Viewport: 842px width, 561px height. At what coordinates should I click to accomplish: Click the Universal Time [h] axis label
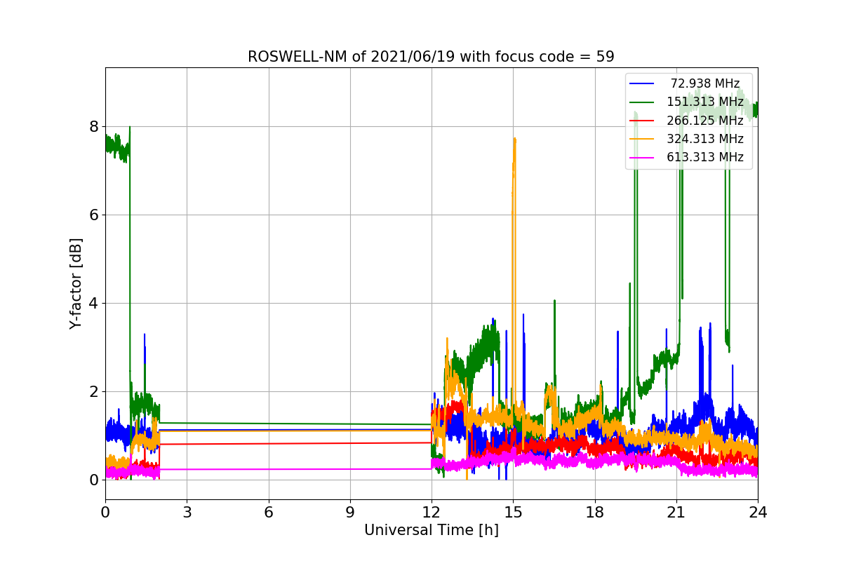click(432, 531)
